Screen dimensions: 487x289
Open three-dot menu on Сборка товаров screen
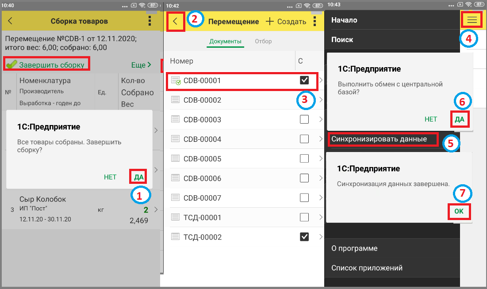(150, 21)
